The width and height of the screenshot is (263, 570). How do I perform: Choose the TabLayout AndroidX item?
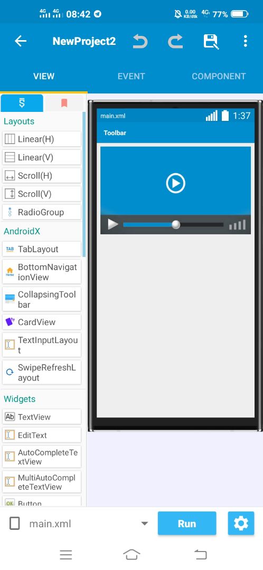pyautogui.click(x=42, y=249)
